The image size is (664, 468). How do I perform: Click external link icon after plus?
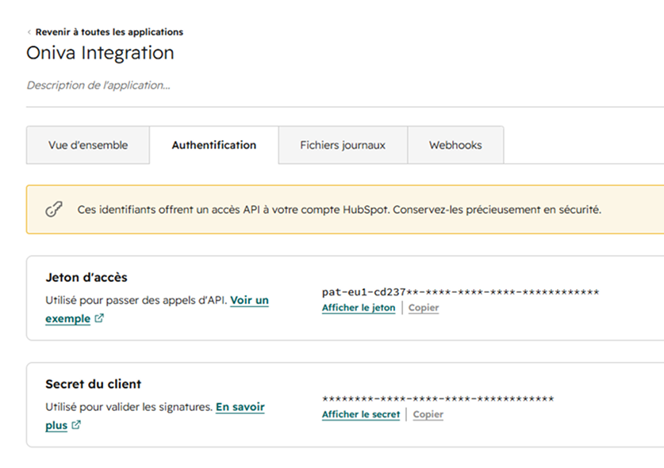(76, 425)
